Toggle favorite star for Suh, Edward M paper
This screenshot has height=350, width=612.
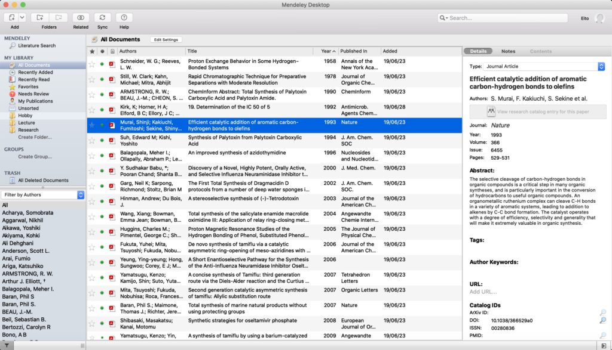[92, 141]
